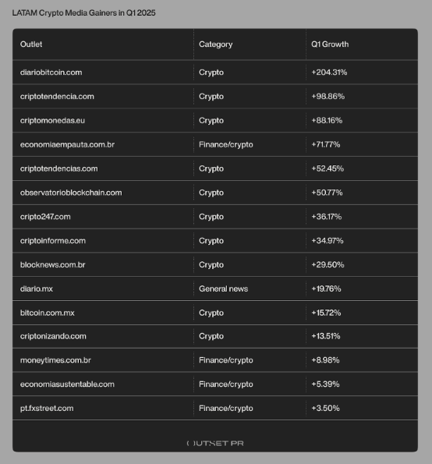The width and height of the screenshot is (432, 464).
Task: Click blocknews.com.br outlet name
Action: 53,264
